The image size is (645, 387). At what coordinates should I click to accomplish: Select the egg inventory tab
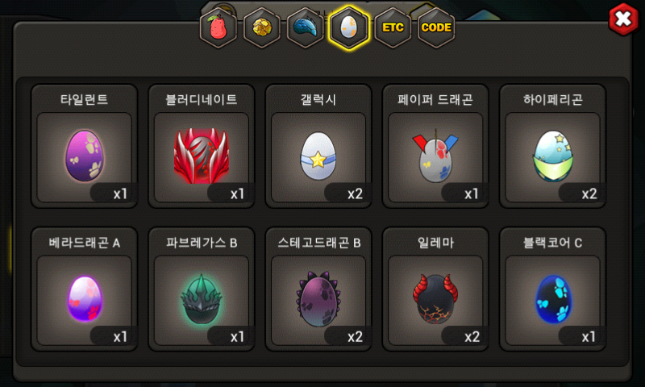[349, 27]
